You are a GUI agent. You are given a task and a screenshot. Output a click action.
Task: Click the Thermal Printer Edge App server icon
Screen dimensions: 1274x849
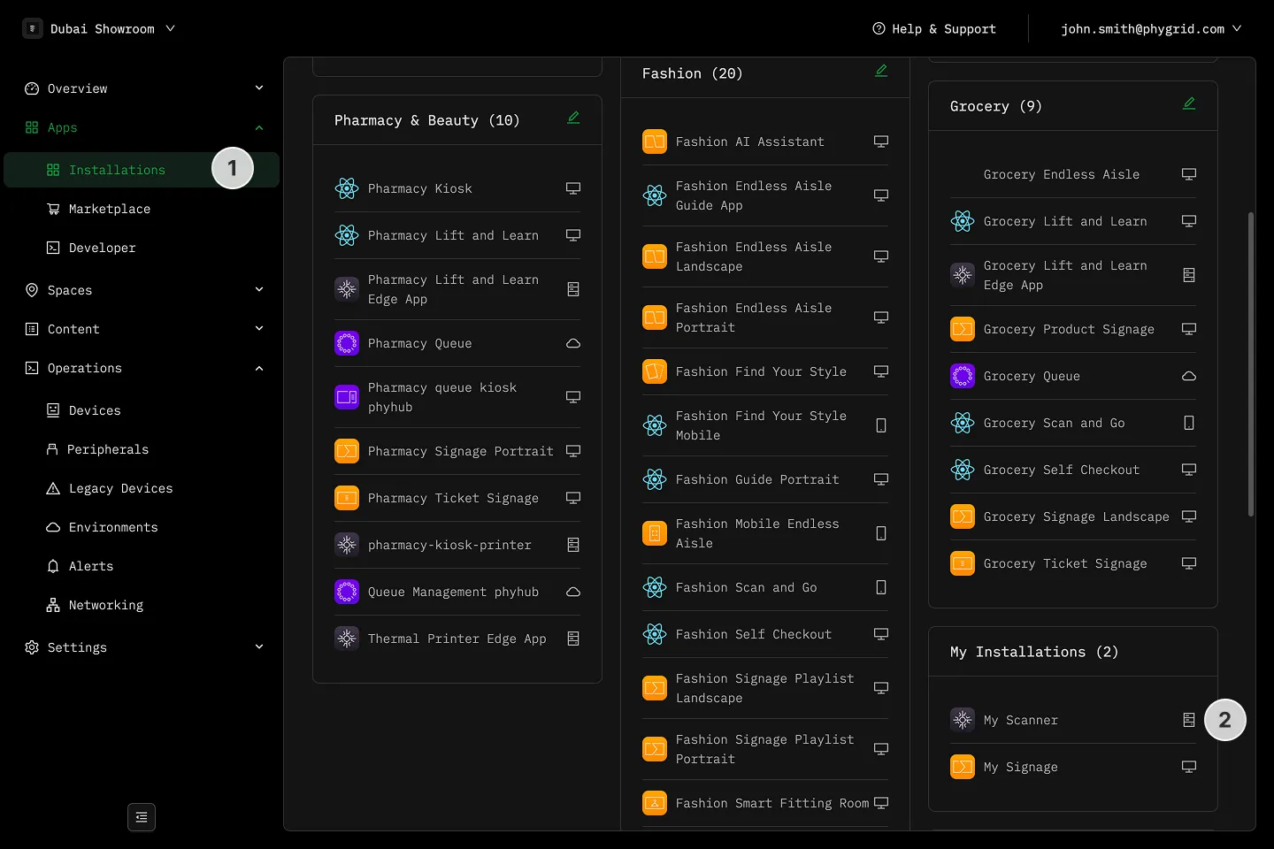(573, 639)
